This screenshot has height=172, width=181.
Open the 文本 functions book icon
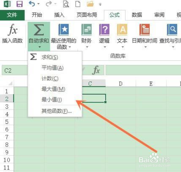pos(122,30)
